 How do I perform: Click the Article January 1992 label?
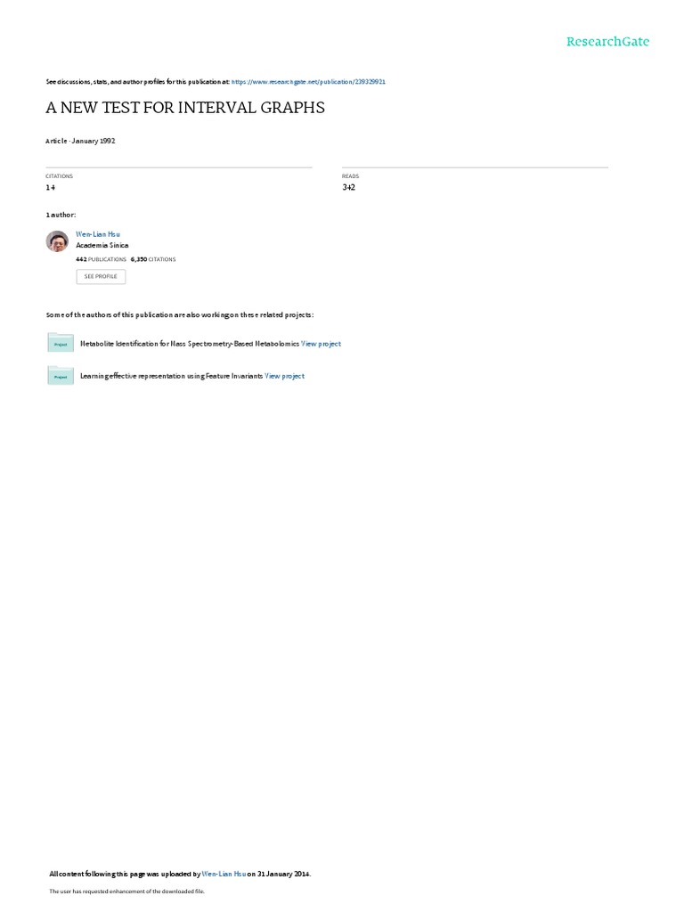80,141
